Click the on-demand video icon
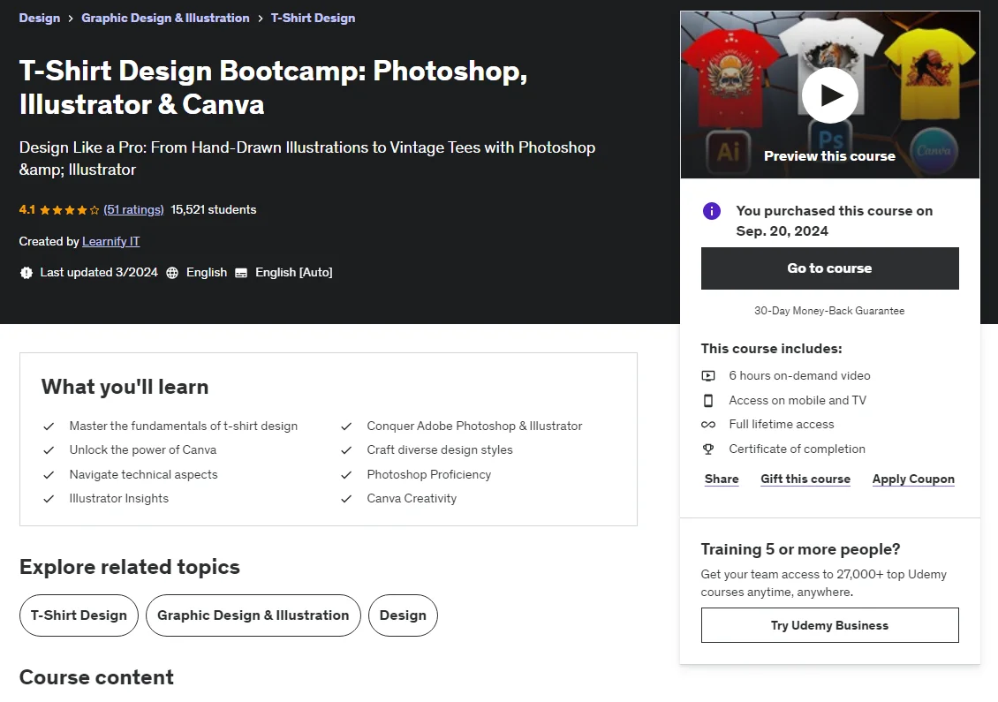Viewport: 998px width, 702px height. point(707,375)
